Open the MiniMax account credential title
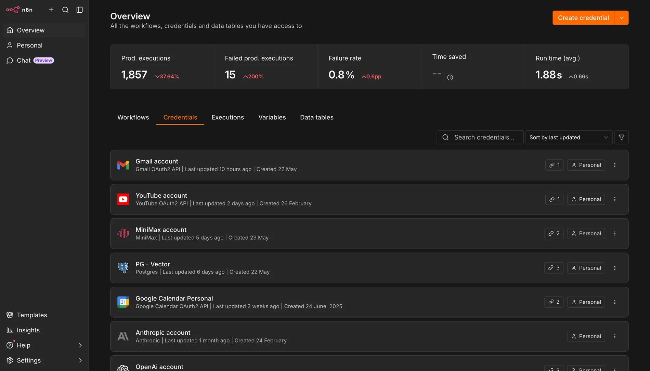 (x=161, y=230)
